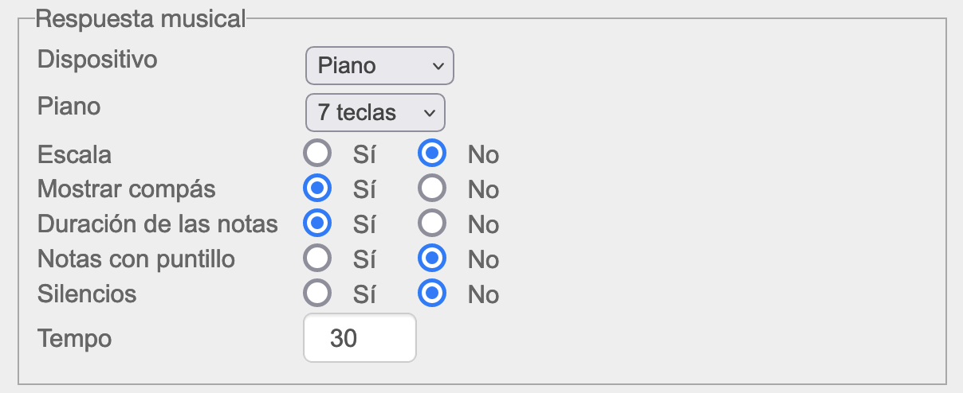The height and width of the screenshot is (393, 963).
Task: Select Sí for Duración de las notas
Action: click(x=317, y=224)
